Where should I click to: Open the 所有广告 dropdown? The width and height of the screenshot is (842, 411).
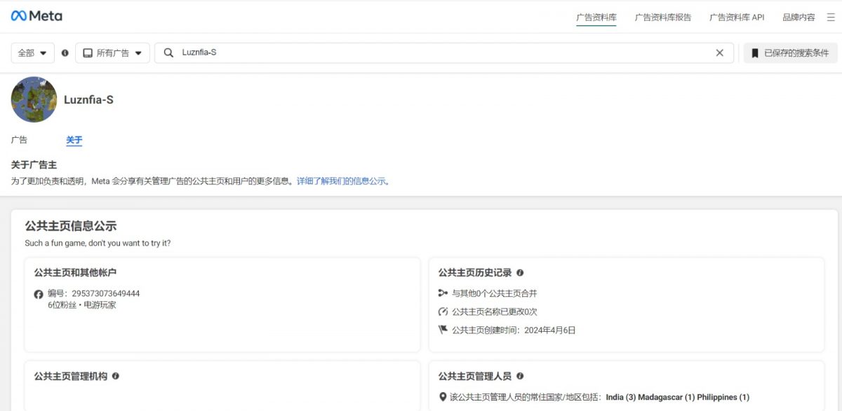(x=112, y=52)
